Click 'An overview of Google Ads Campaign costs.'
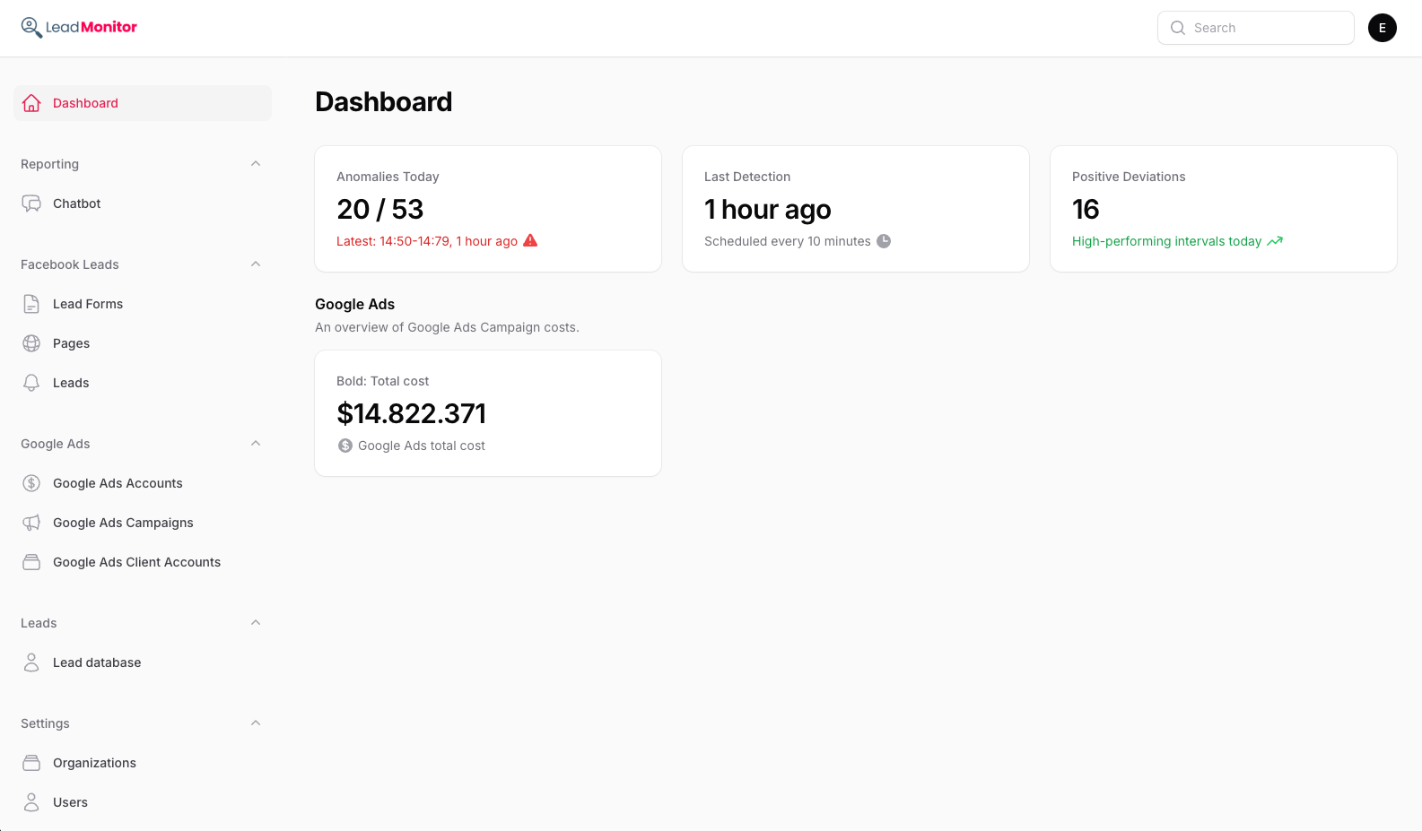1422x831 pixels. click(x=447, y=327)
